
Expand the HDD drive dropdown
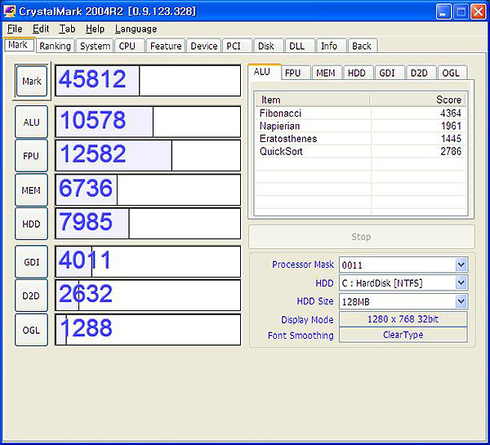pos(461,283)
